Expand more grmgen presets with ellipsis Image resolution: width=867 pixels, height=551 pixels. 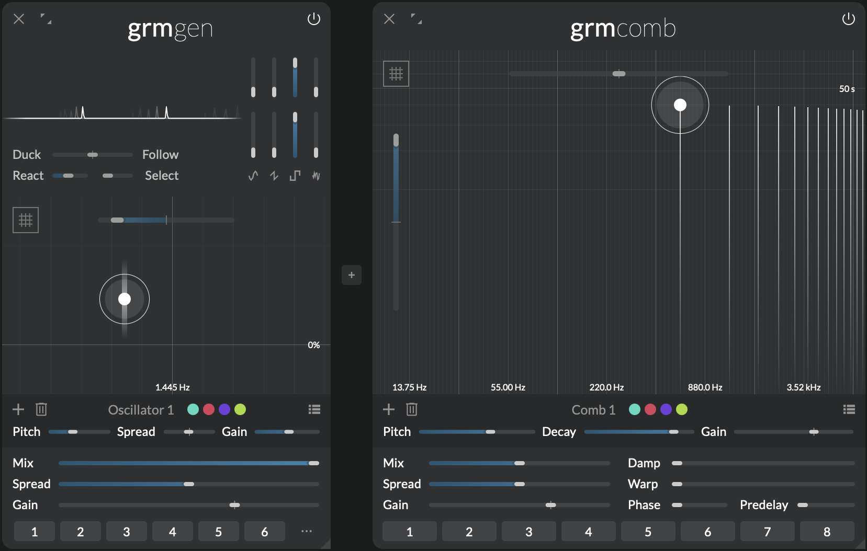307,531
